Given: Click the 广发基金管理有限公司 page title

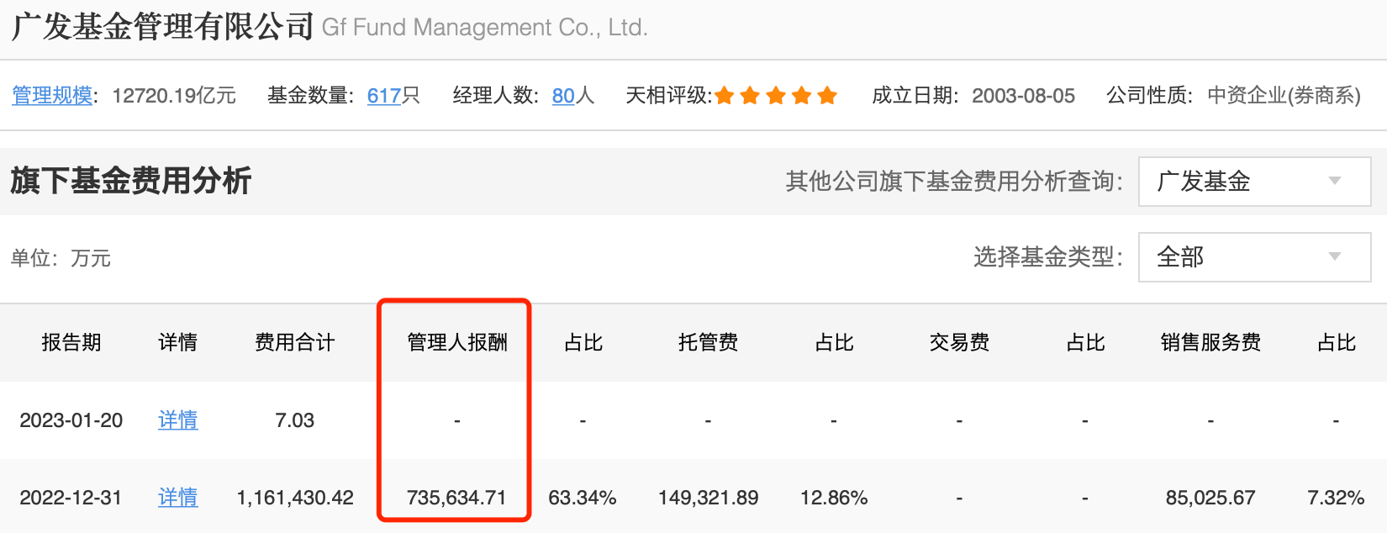Looking at the screenshot, I should 163,27.
